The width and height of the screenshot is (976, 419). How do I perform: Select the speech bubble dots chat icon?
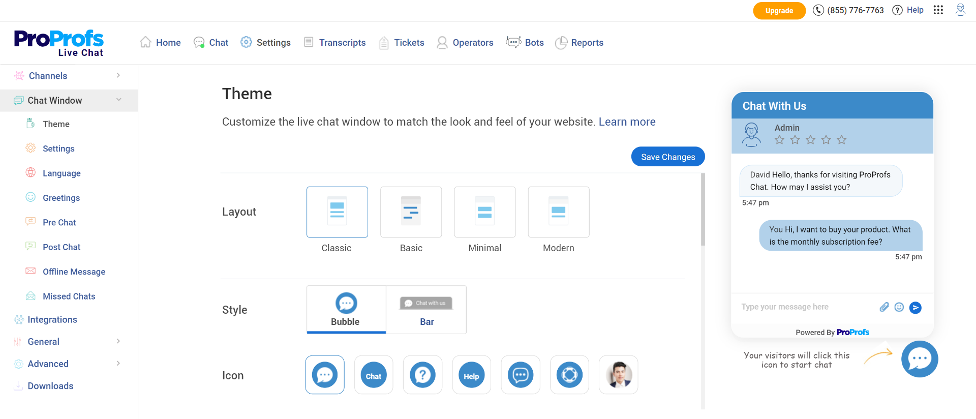[x=325, y=375]
